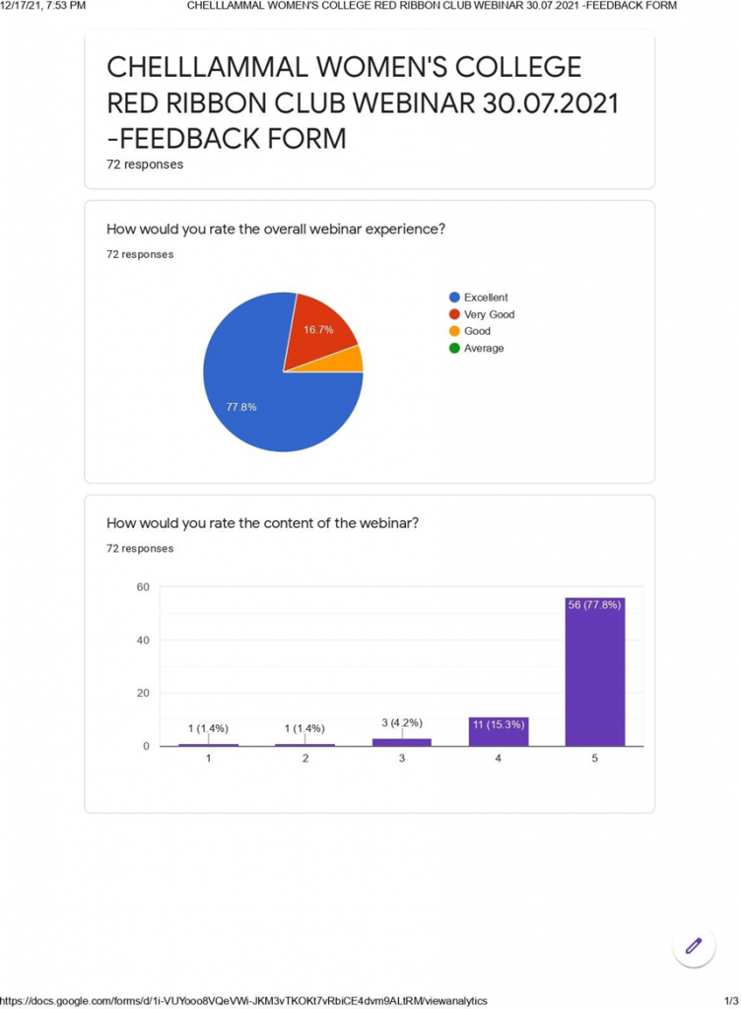Click the tiny bar for rating 2
The height and width of the screenshot is (1009, 741).
[x=305, y=745]
